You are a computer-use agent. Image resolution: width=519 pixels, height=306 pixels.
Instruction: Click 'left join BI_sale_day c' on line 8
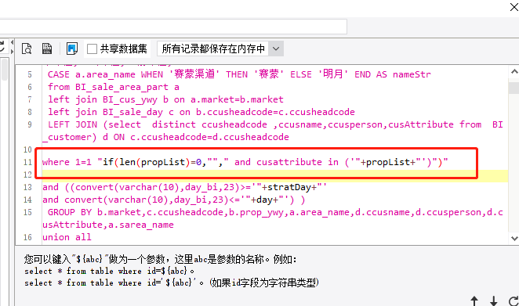tap(111, 112)
